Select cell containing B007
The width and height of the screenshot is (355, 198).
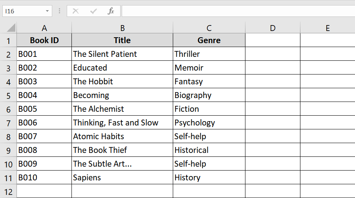click(44, 136)
